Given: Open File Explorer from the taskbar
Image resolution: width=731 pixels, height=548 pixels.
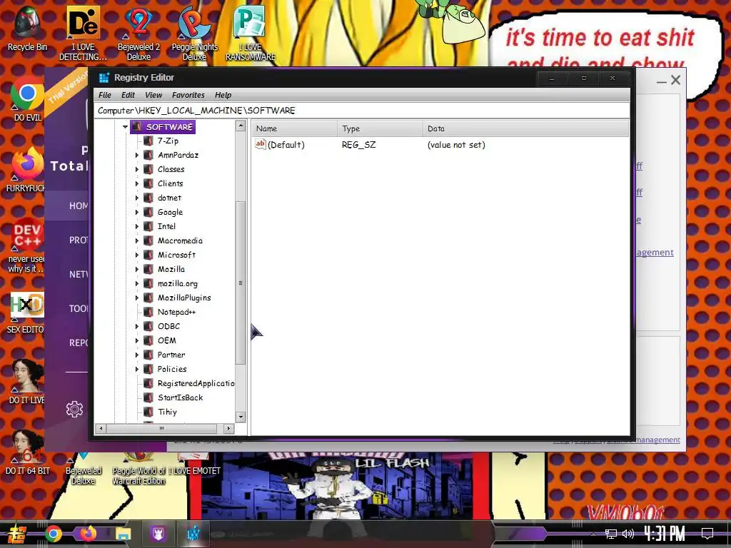Looking at the screenshot, I should tap(123, 534).
